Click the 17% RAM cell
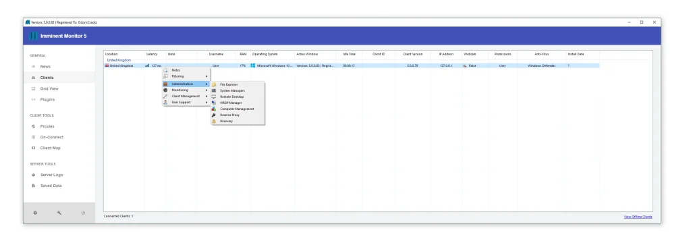The height and width of the screenshot is (243, 691). tap(243, 65)
